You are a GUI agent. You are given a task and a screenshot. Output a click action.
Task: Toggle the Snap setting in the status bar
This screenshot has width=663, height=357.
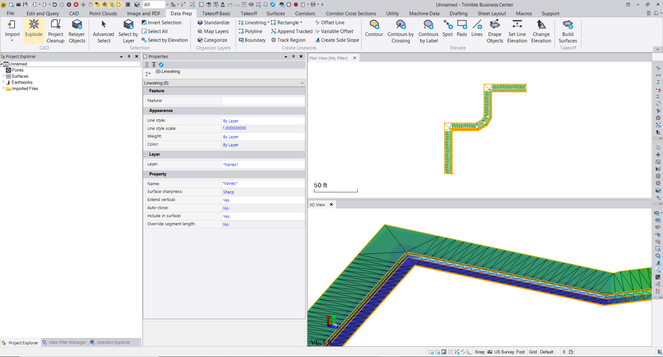click(479, 351)
